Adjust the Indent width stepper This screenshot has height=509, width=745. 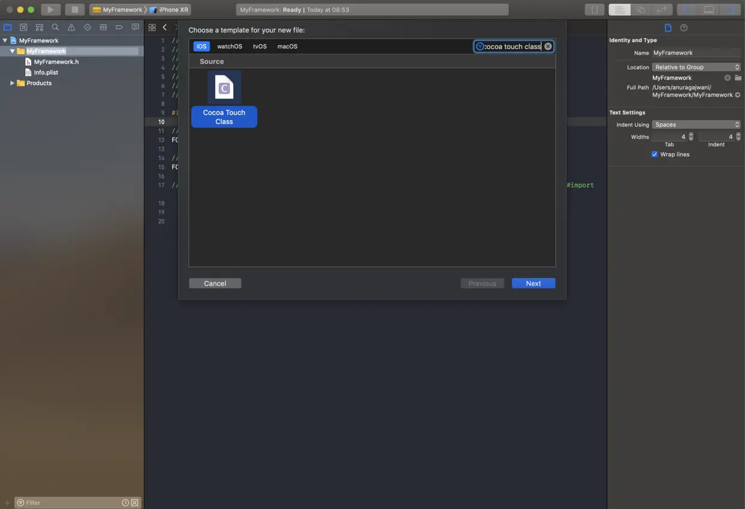pyautogui.click(x=738, y=137)
